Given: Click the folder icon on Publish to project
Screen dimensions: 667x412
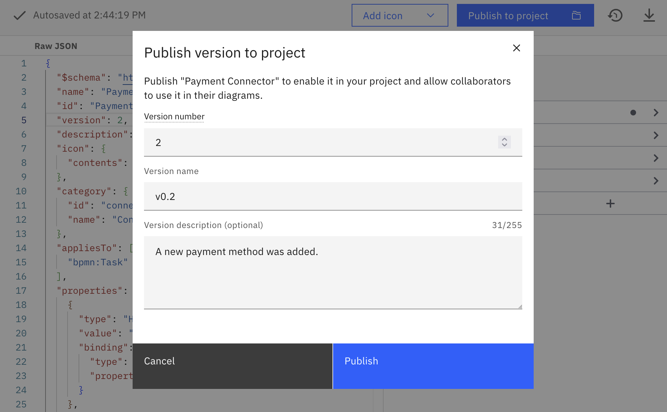Looking at the screenshot, I should click(x=576, y=15).
